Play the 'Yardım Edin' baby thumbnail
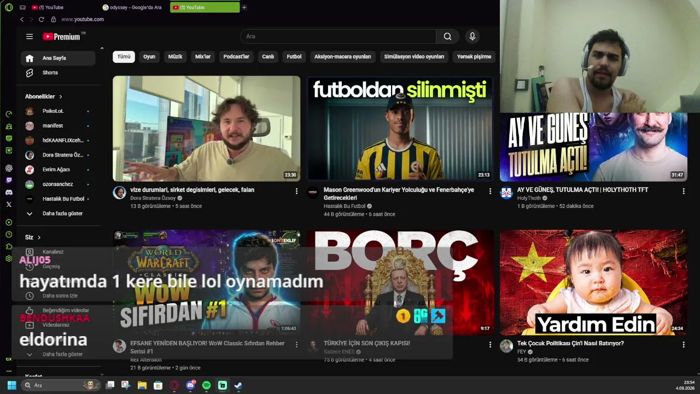700x394 pixels. (593, 282)
